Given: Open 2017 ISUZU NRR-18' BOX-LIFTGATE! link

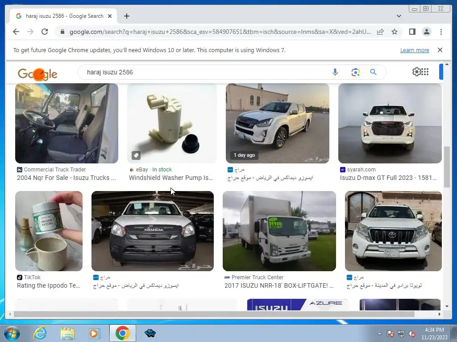Looking at the screenshot, I should tap(279, 285).
